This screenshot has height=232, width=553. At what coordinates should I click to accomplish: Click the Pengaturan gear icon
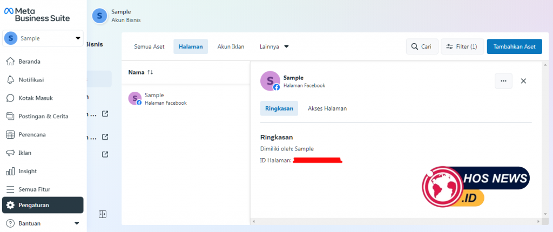click(10, 205)
